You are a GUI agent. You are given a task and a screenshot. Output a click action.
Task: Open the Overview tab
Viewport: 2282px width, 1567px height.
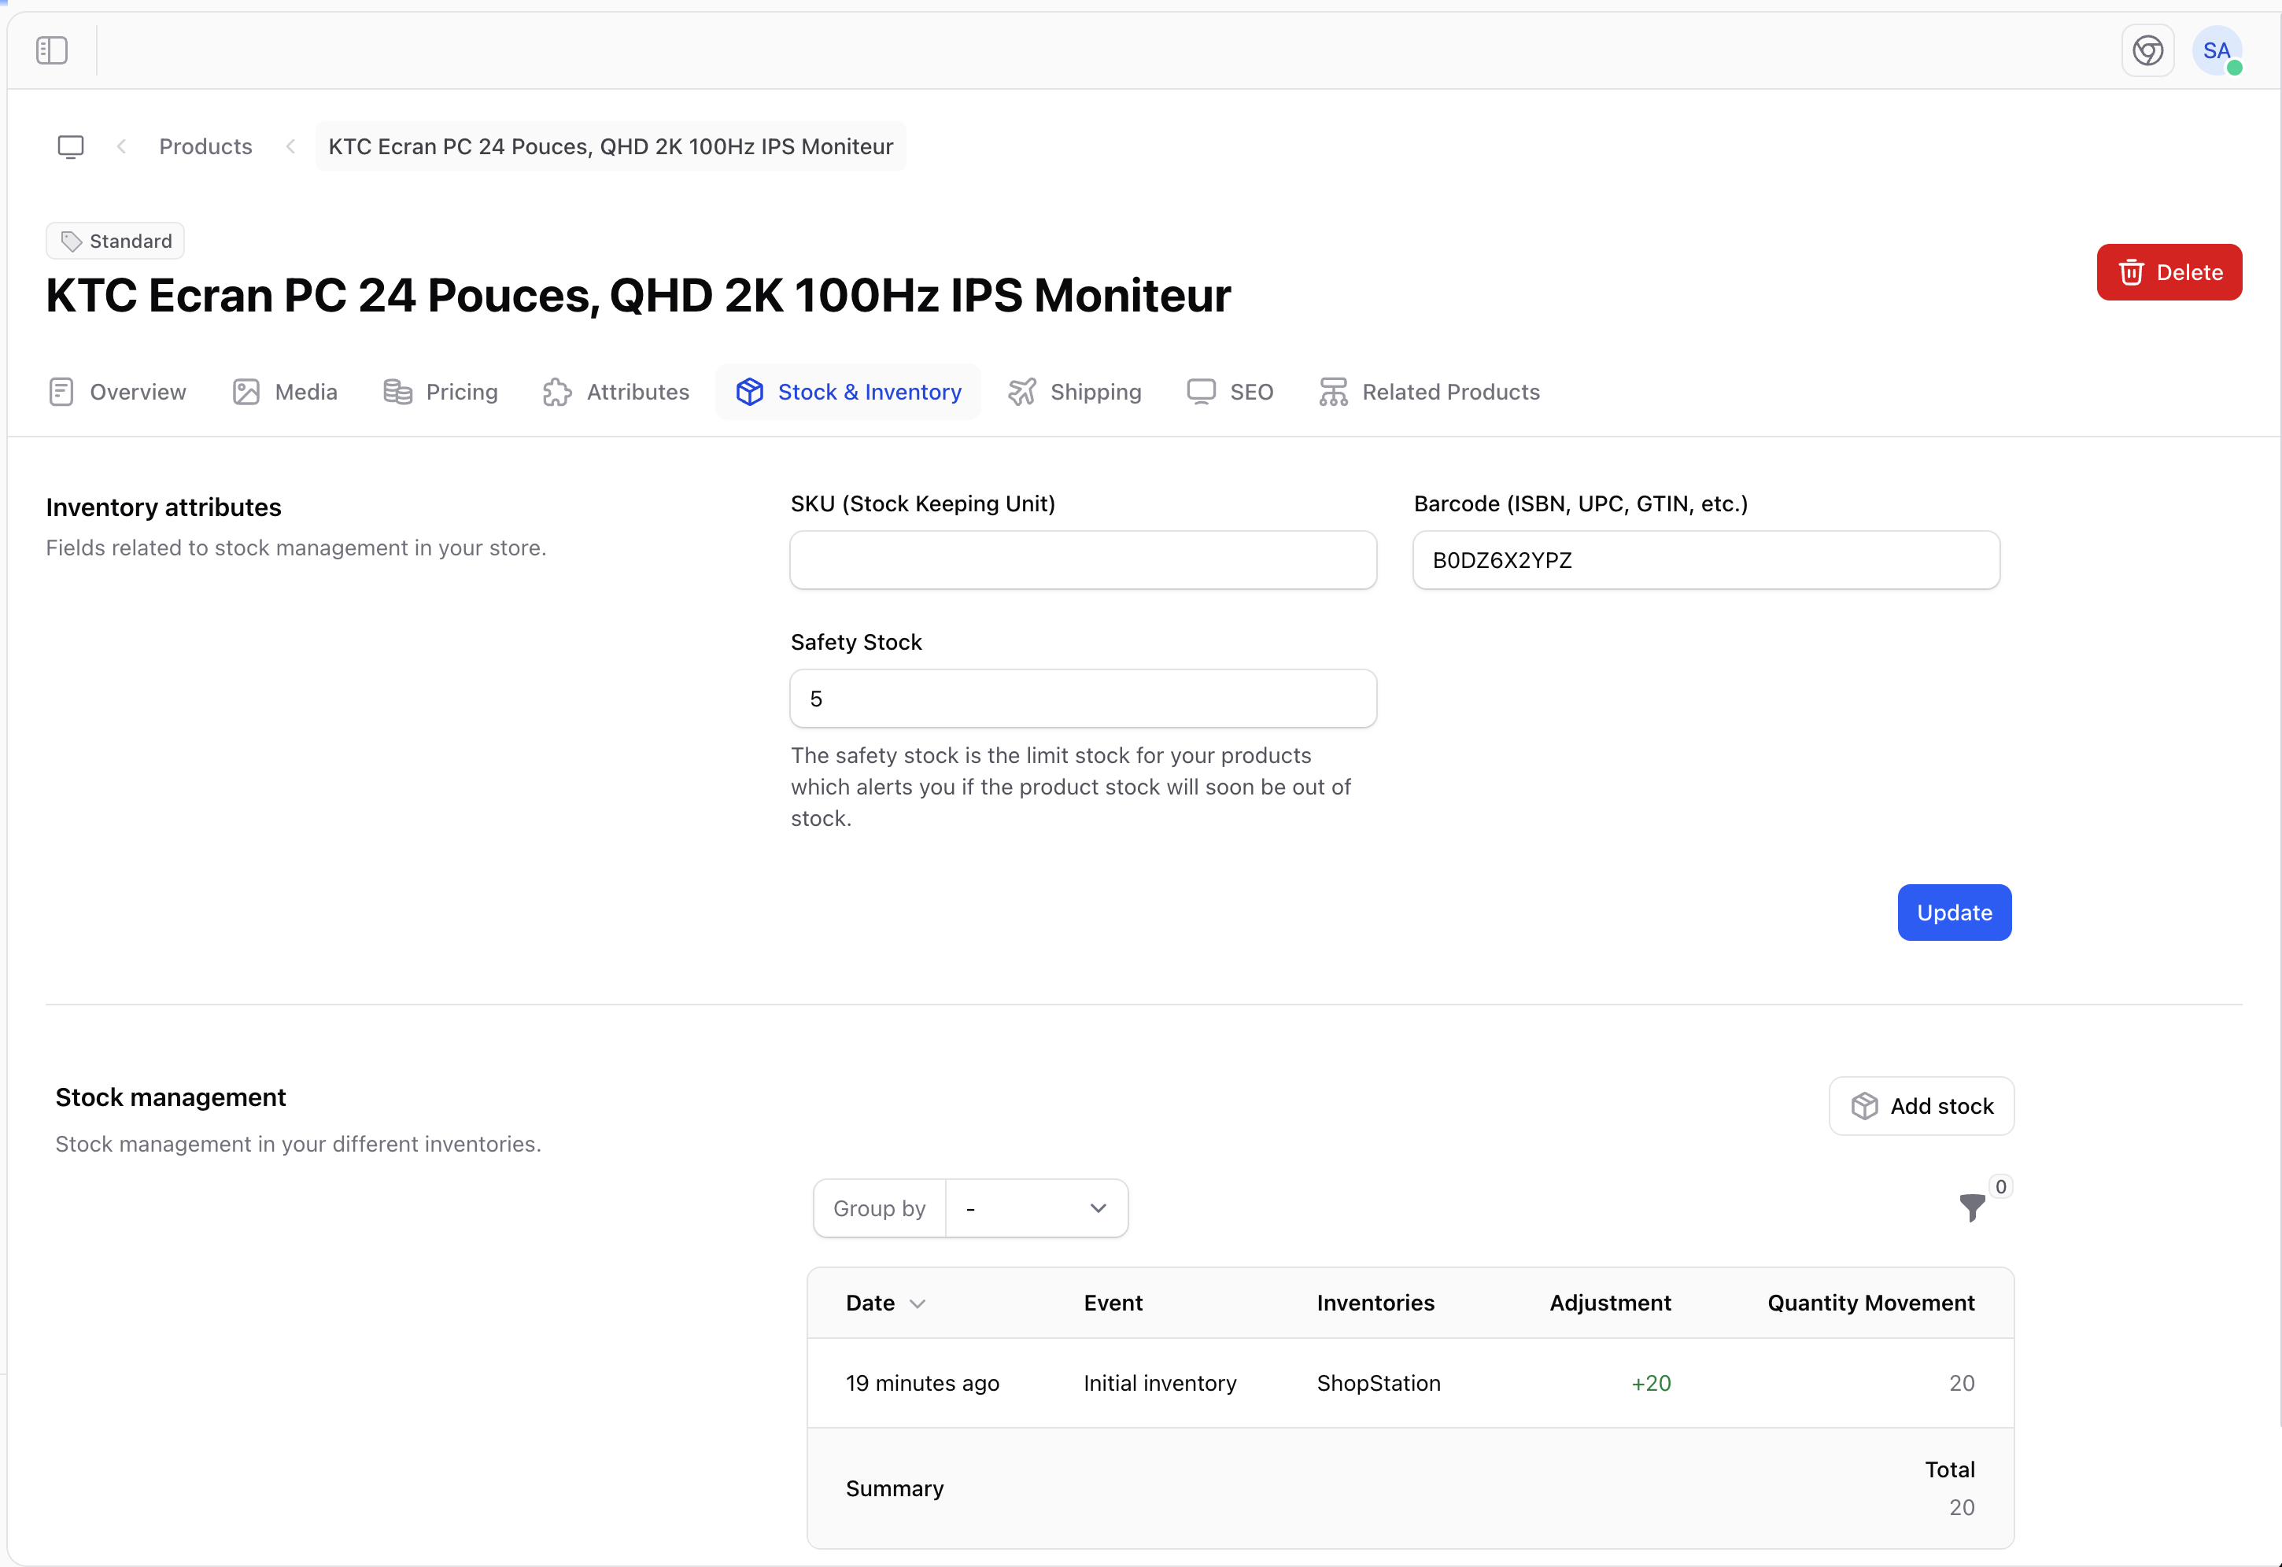pyautogui.click(x=116, y=392)
